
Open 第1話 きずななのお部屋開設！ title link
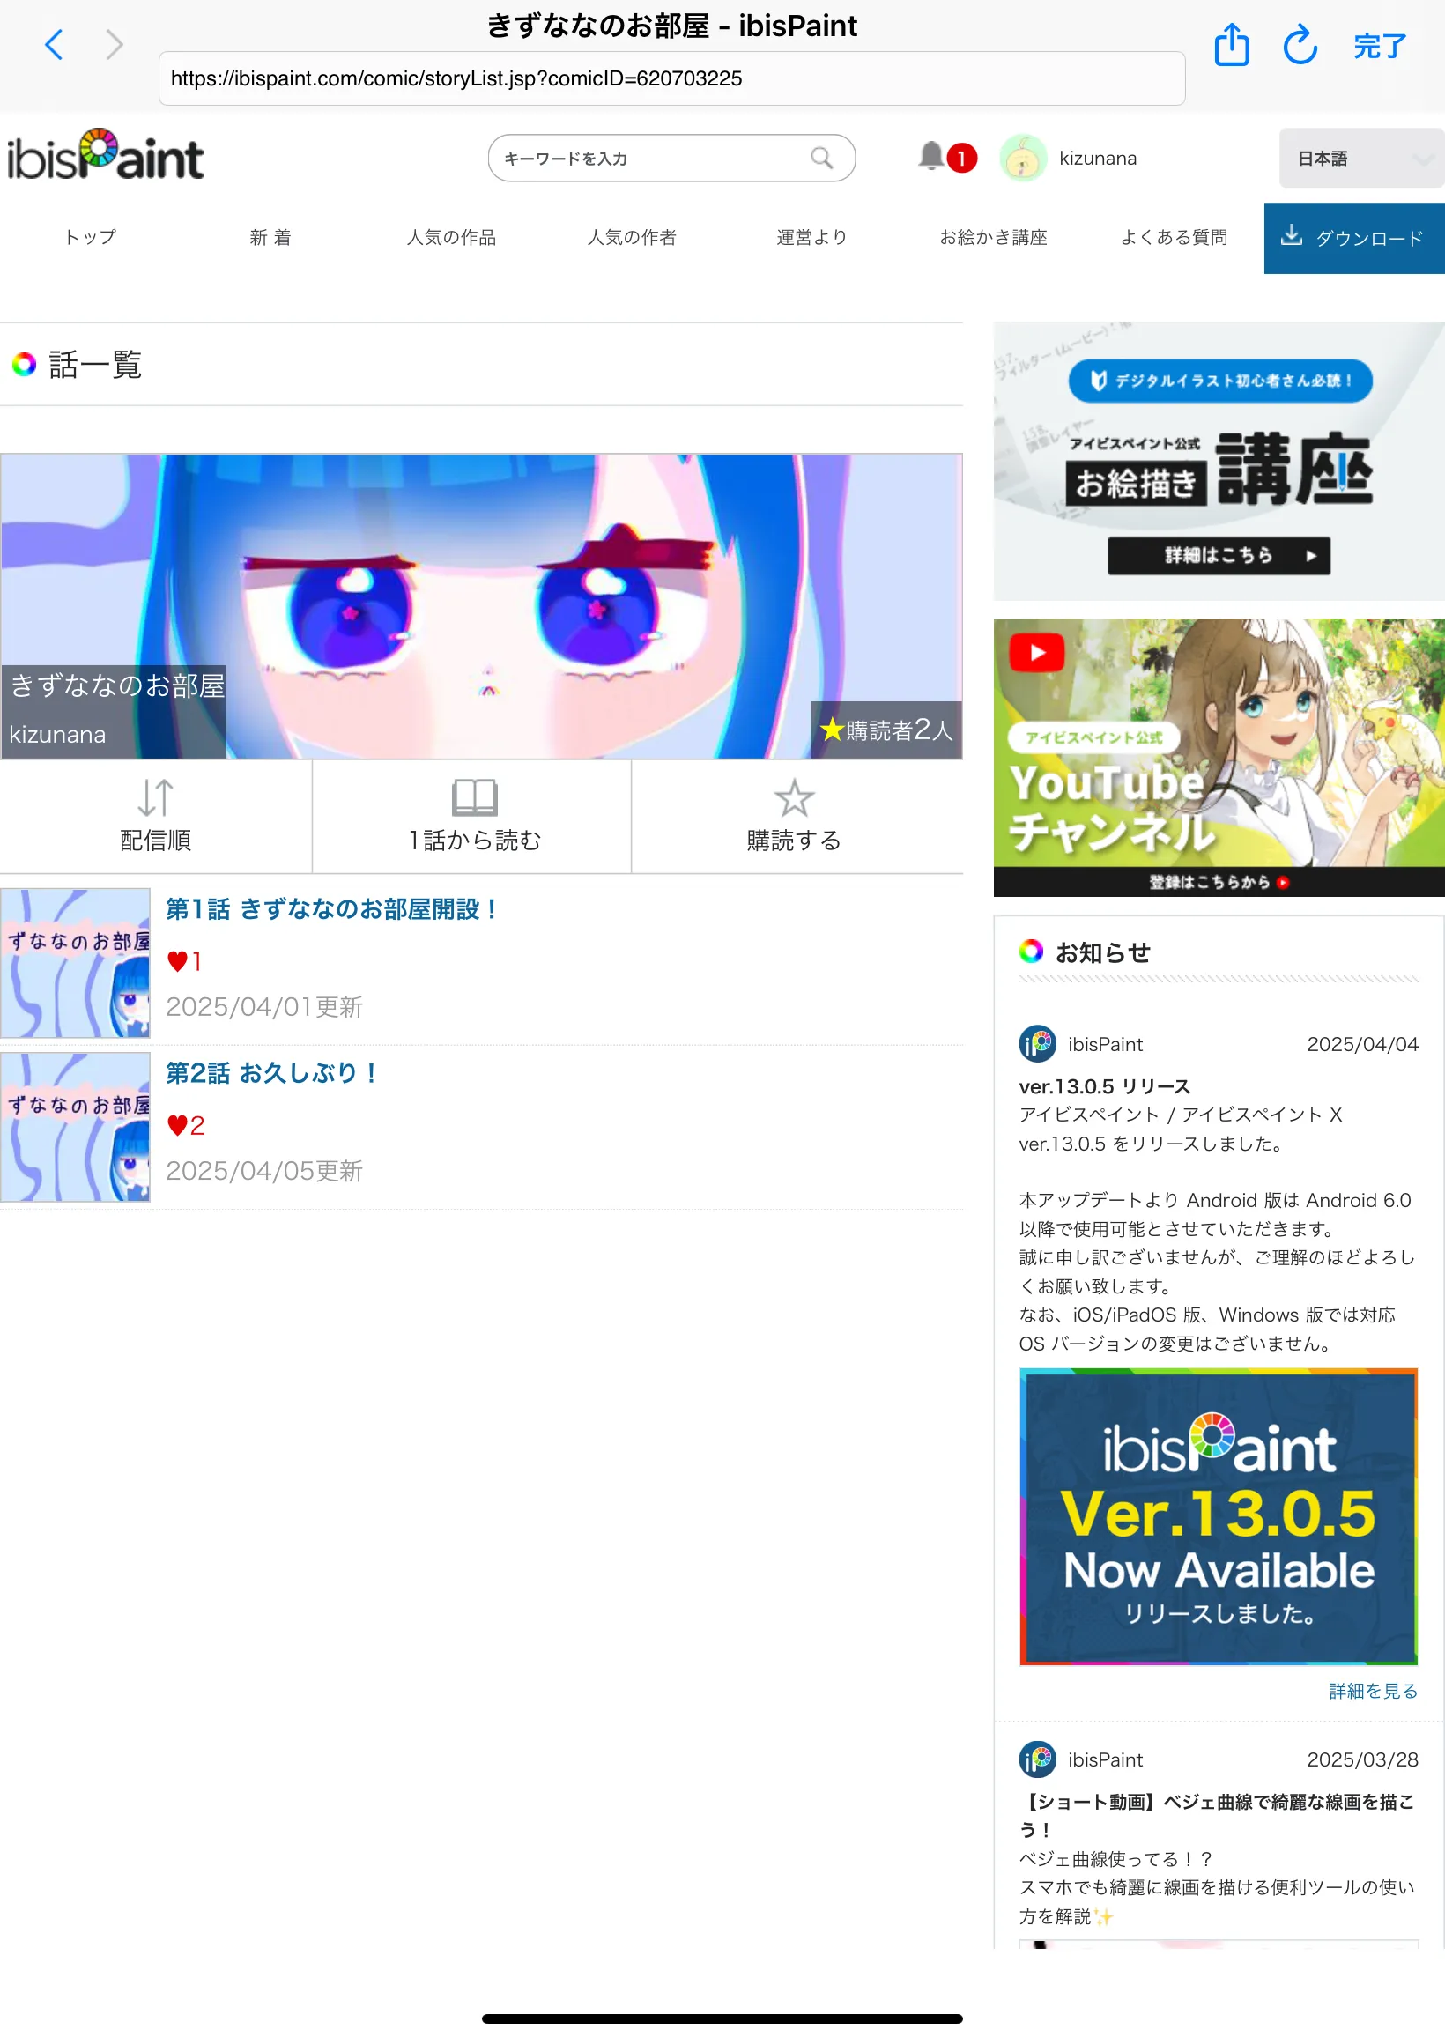click(333, 909)
